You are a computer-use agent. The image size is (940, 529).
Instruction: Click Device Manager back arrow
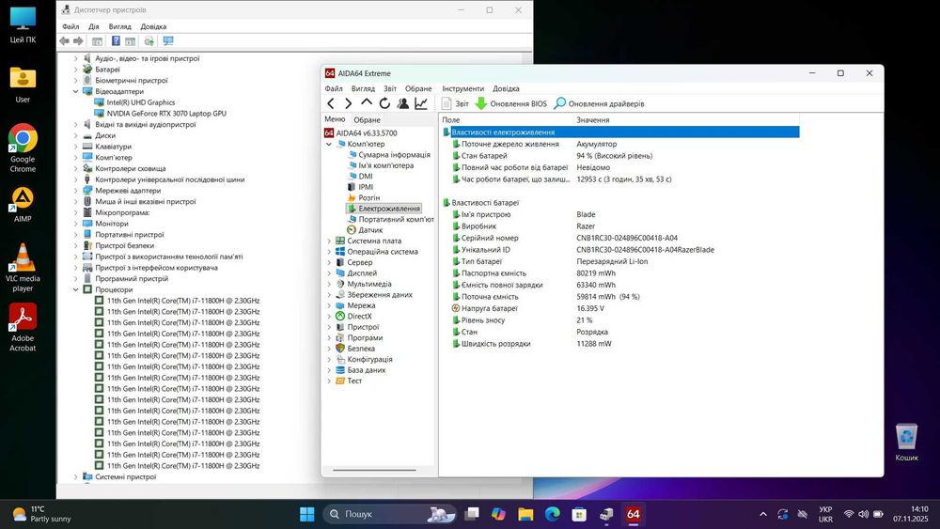[64, 40]
